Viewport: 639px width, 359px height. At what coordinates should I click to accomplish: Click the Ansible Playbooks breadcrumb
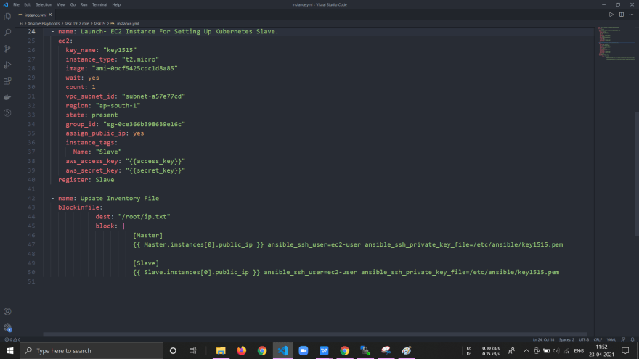click(x=43, y=24)
